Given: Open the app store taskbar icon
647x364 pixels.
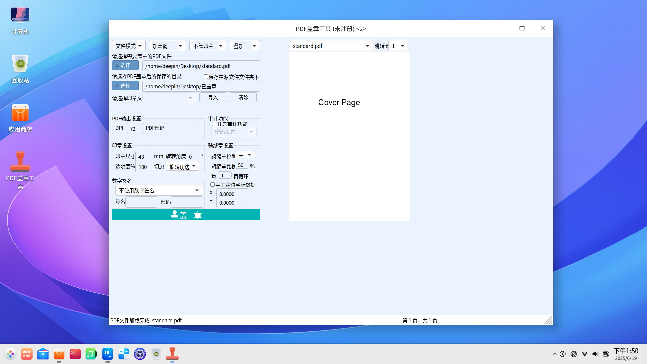Looking at the screenshot, I should (59, 354).
